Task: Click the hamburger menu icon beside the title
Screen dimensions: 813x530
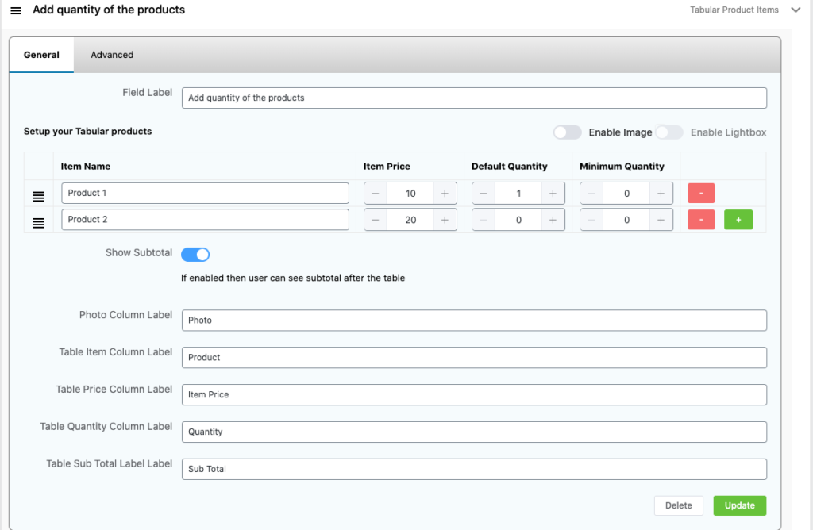Action: 16,10
